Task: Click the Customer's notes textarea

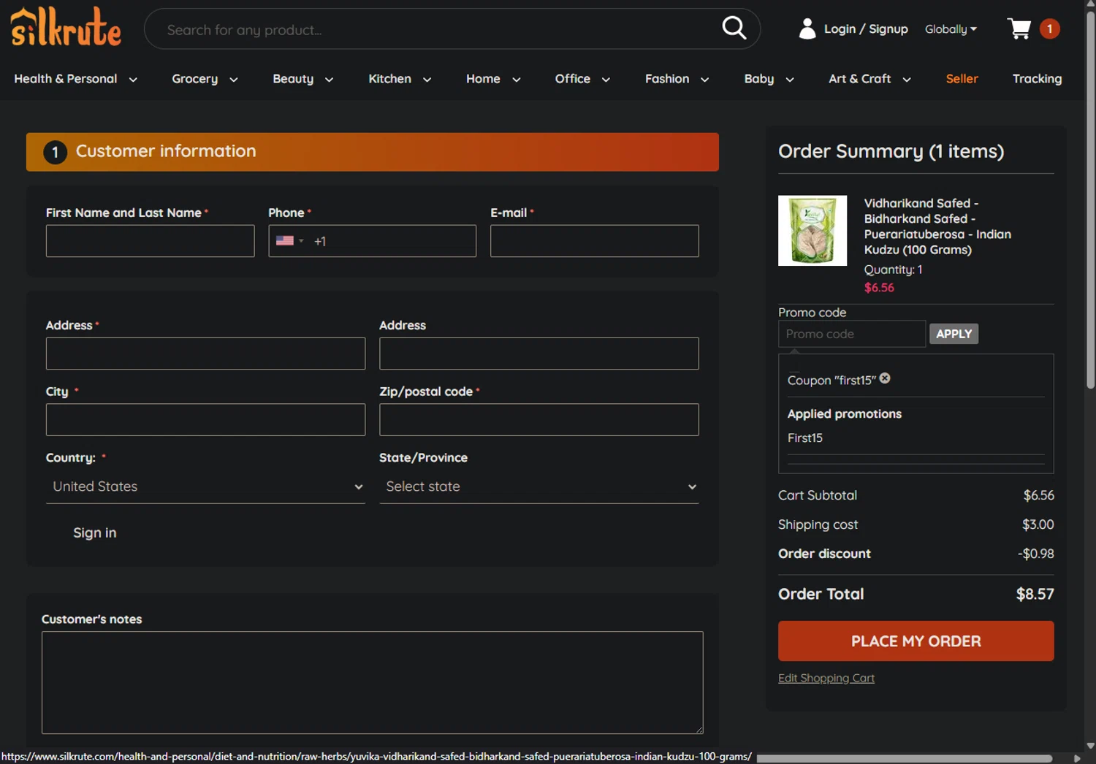Action: (x=372, y=682)
